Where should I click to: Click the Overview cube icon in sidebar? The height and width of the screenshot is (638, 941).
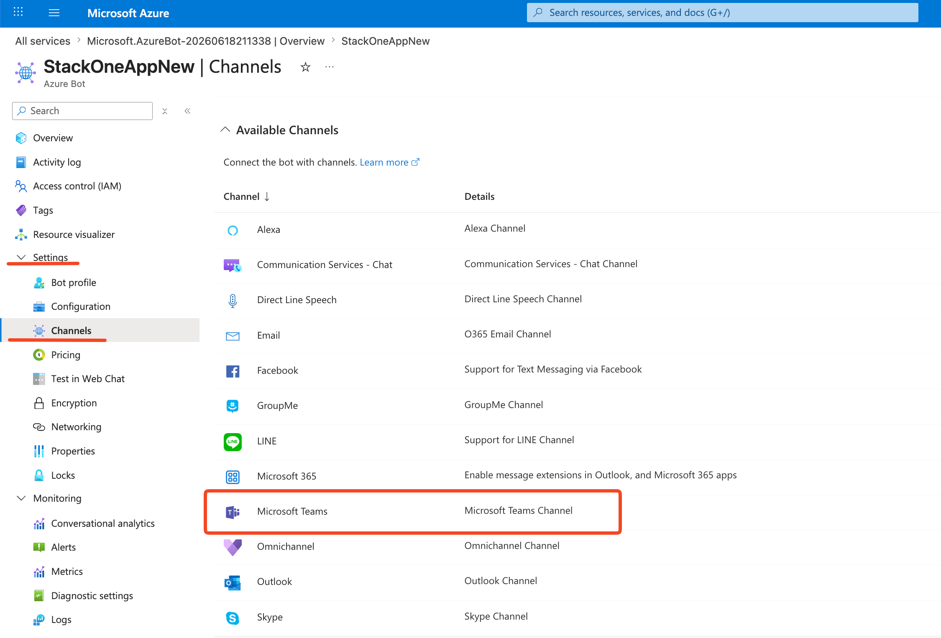click(21, 138)
